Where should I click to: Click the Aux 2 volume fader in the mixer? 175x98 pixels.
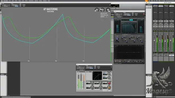click(165, 41)
